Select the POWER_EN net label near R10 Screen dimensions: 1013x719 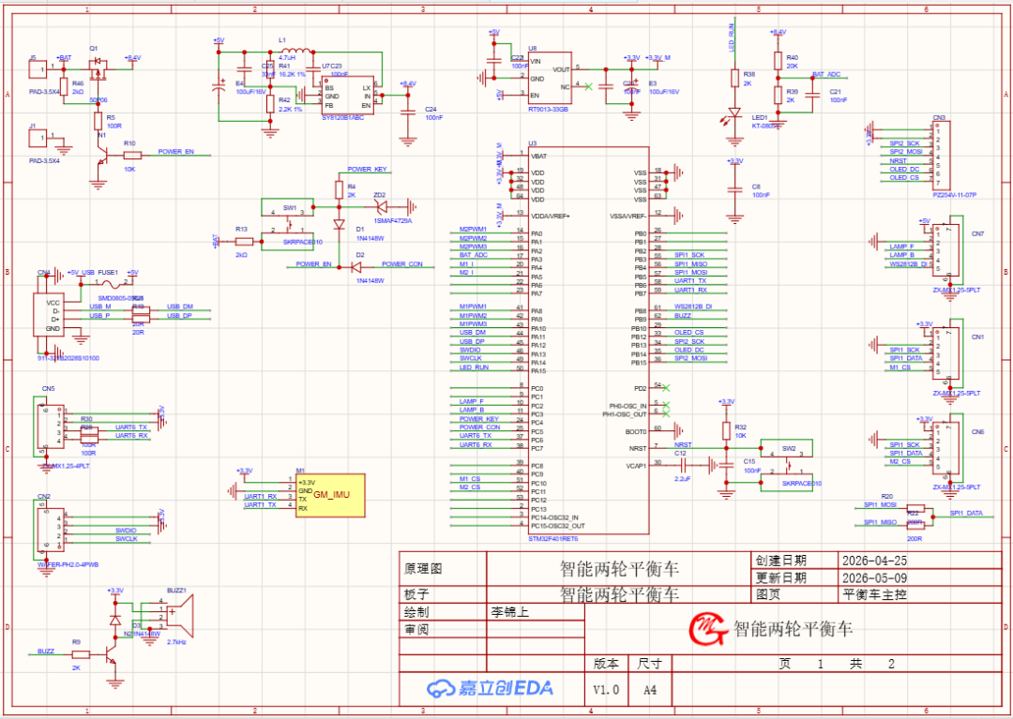tap(175, 152)
